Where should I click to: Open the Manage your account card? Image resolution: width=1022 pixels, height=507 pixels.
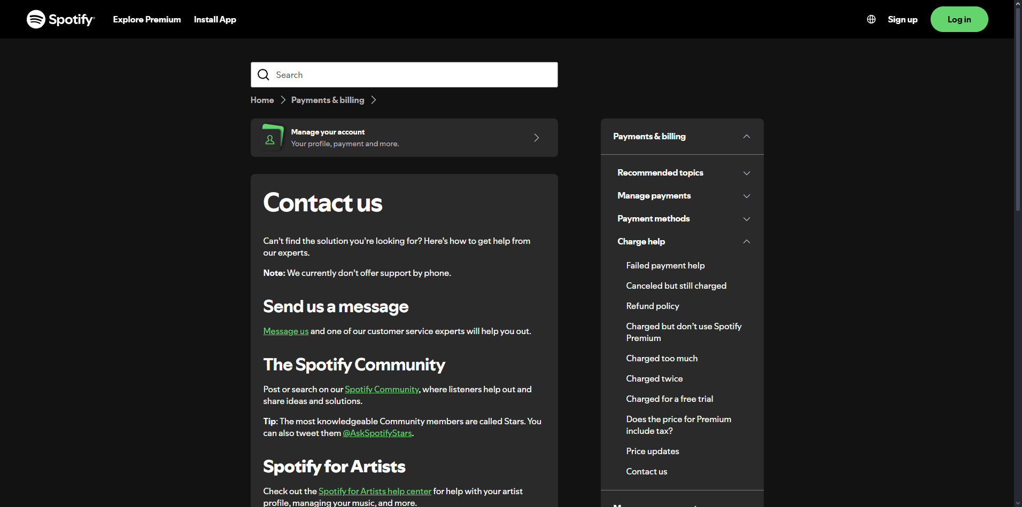point(404,138)
